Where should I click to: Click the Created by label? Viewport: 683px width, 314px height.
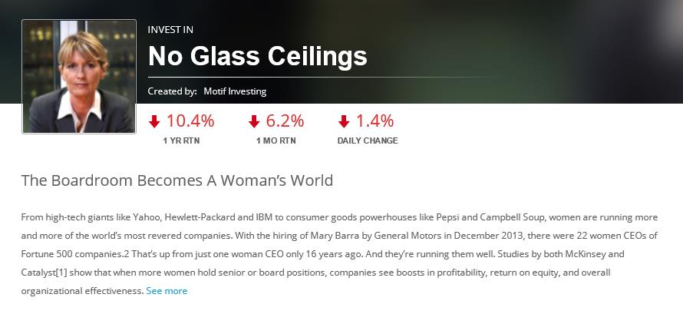[x=172, y=91]
